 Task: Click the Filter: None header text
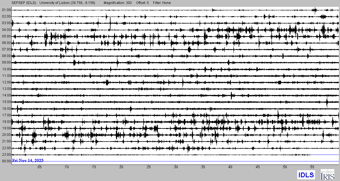(161, 3)
